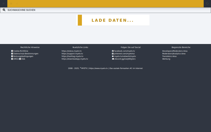Click the Discord icon in the footer
The width and height of the screenshot is (211, 132).
coord(113,59)
